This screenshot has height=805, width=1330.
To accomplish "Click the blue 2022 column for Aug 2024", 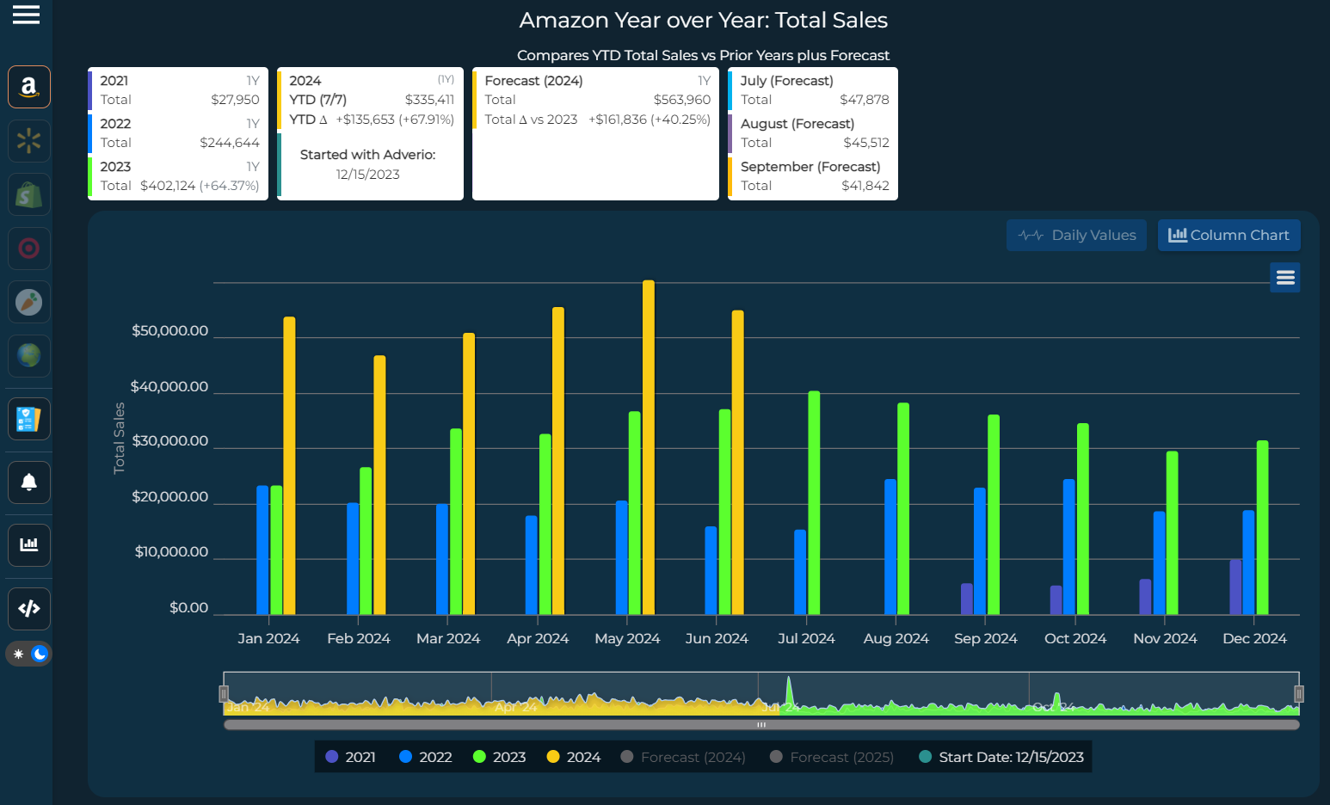I will click(890, 546).
